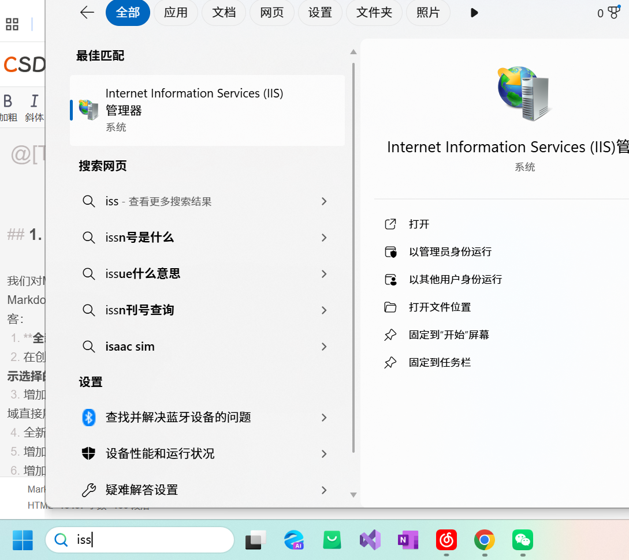The height and width of the screenshot is (560, 629).
Task: Open the green smile app on taskbar
Action: (332, 540)
